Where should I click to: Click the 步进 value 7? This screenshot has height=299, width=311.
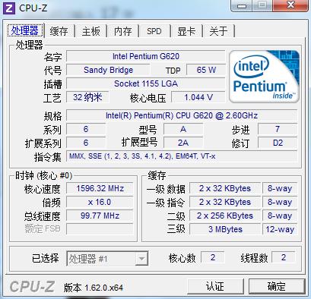(x=278, y=129)
